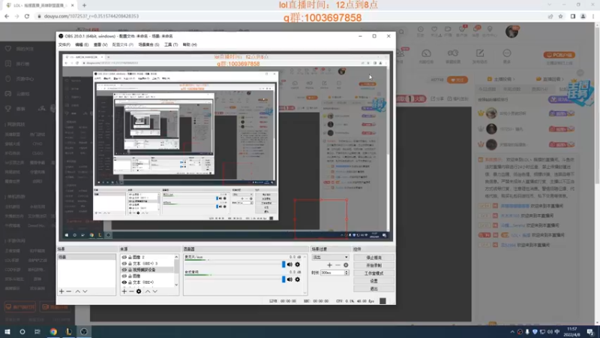Move the scene up in the Scenes list
Screen dimensions: 600x338
[78, 291]
